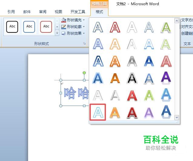Choose blue fill with light border WordArt

[98, 78]
